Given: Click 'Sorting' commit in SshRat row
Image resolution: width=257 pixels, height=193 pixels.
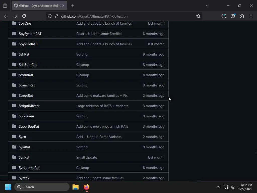Looking at the screenshot, I should [82, 54].
